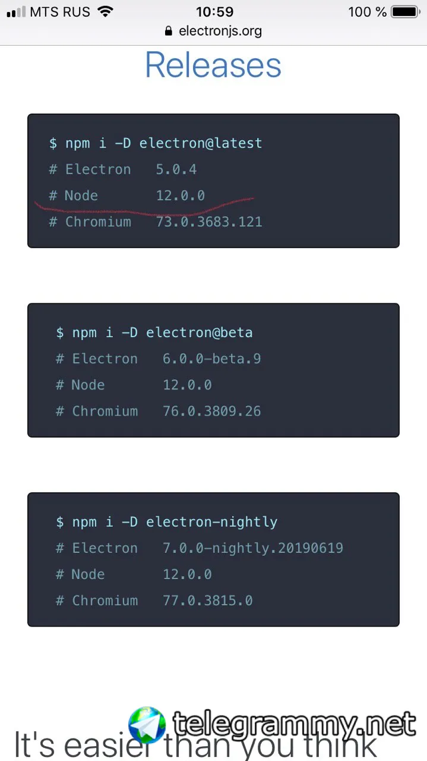Click Chromium version 77.0.3815.0

(x=207, y=600)
